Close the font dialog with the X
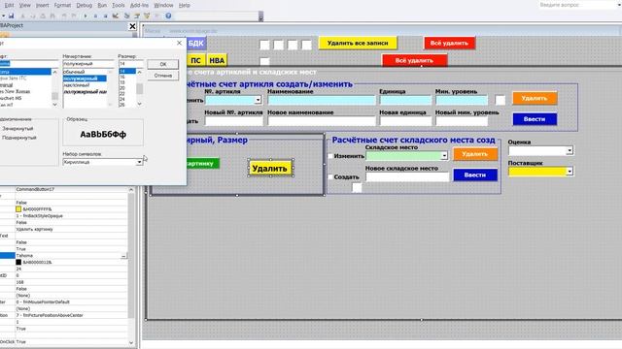The width and height of the screenshot is (622, 349). [179, 43]
